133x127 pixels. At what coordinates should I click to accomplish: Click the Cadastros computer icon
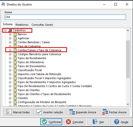(10, 30)
